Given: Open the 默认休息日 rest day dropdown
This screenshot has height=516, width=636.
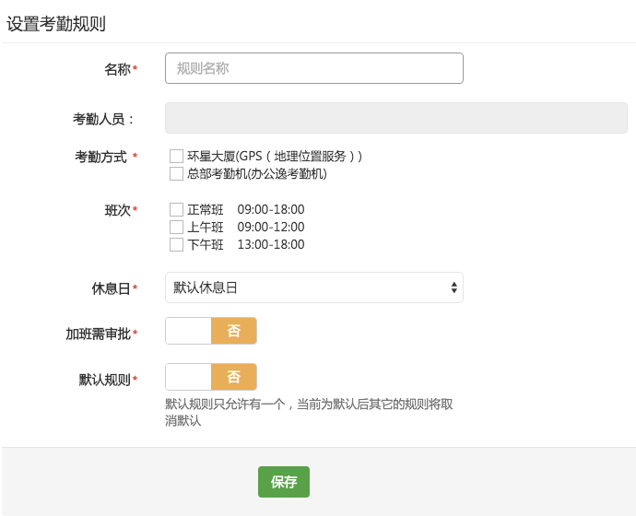Looking at the screenshot, I should click(314, 287).
